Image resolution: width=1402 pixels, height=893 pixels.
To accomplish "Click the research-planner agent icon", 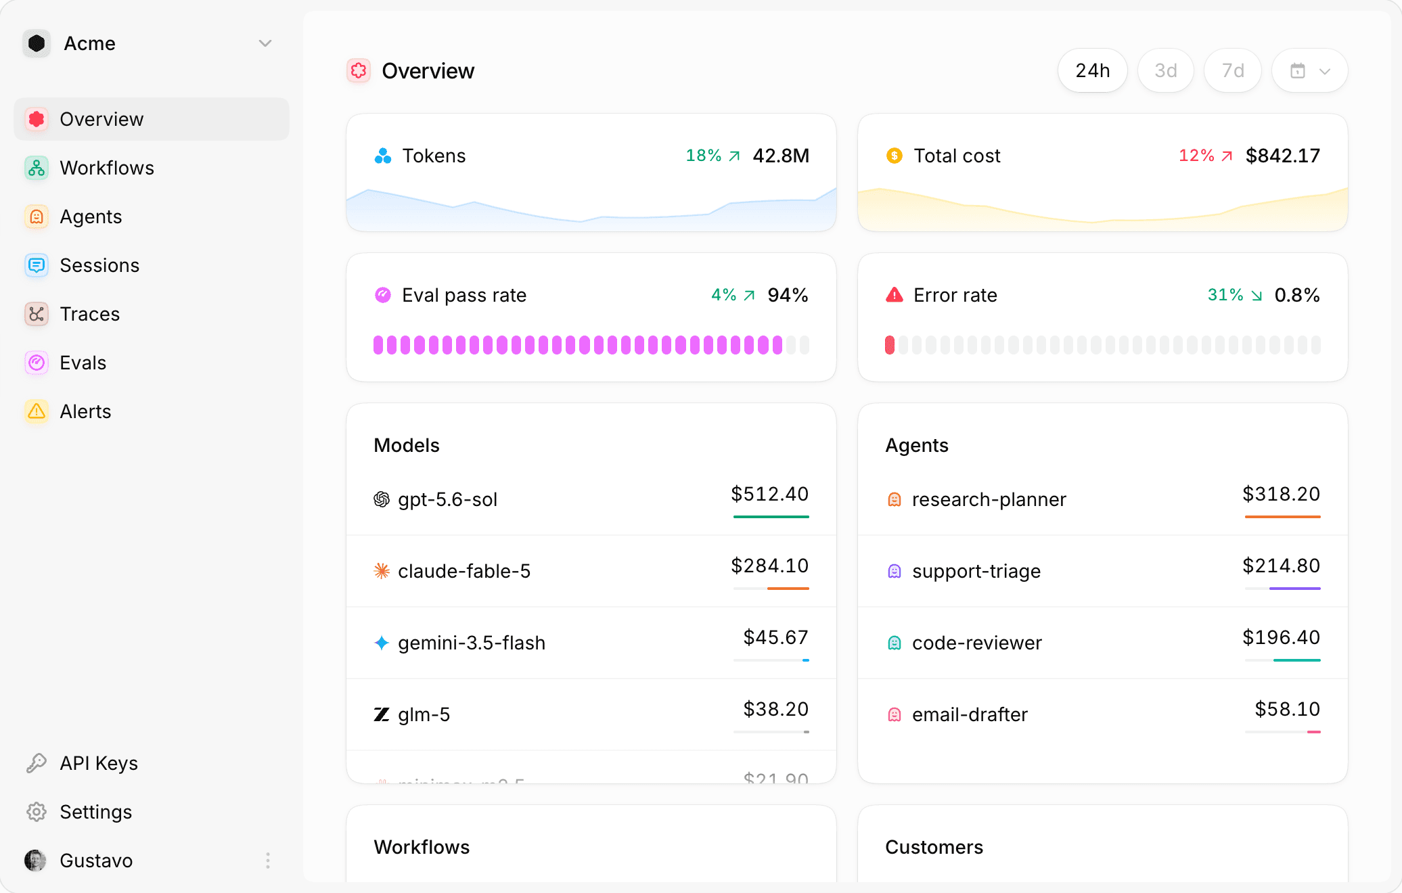I will pyautogui.click(x=895, y=499).
